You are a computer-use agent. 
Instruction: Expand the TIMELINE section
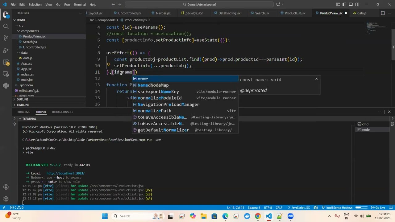click(x=49, y=105)
